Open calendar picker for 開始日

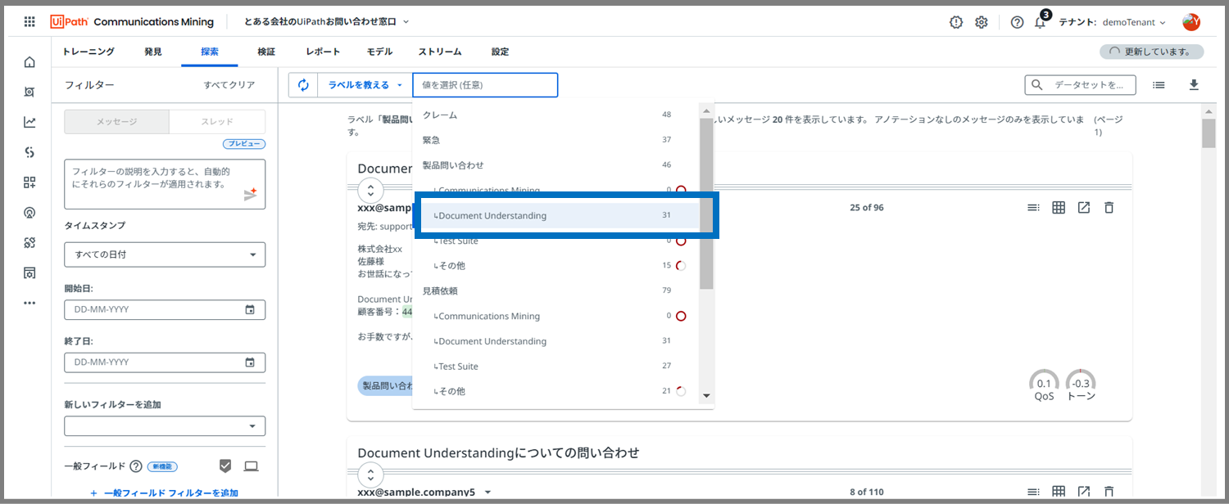pyautogui.click(x=250, y=310)
